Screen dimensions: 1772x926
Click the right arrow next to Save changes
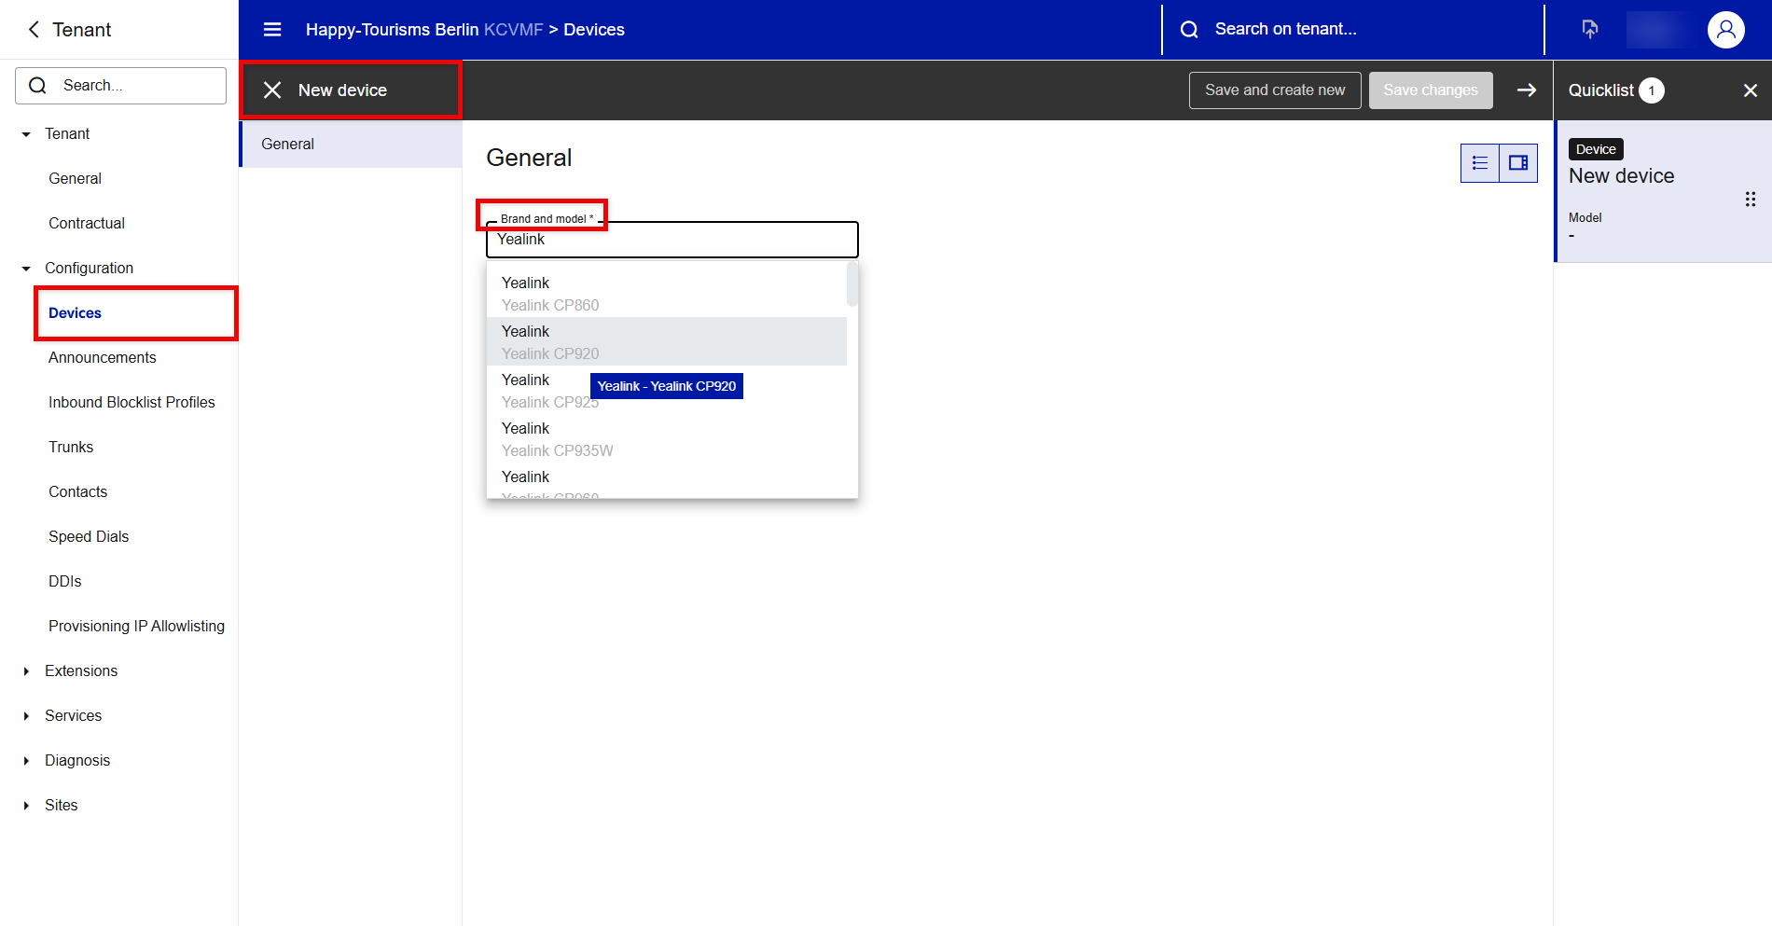tap(1527, 90)
